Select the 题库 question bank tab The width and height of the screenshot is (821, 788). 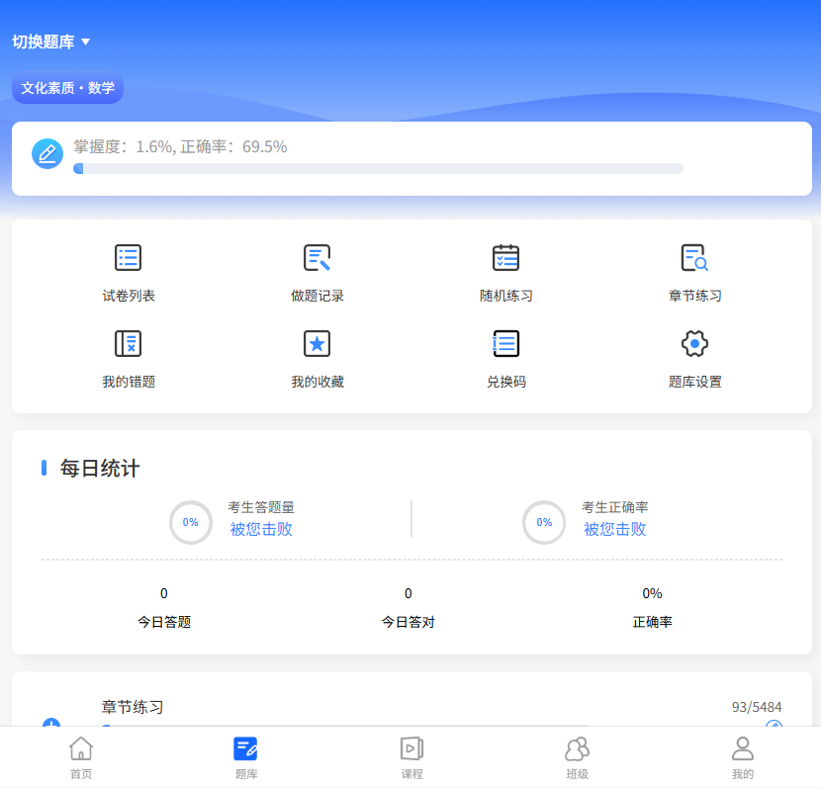(246, 757)
